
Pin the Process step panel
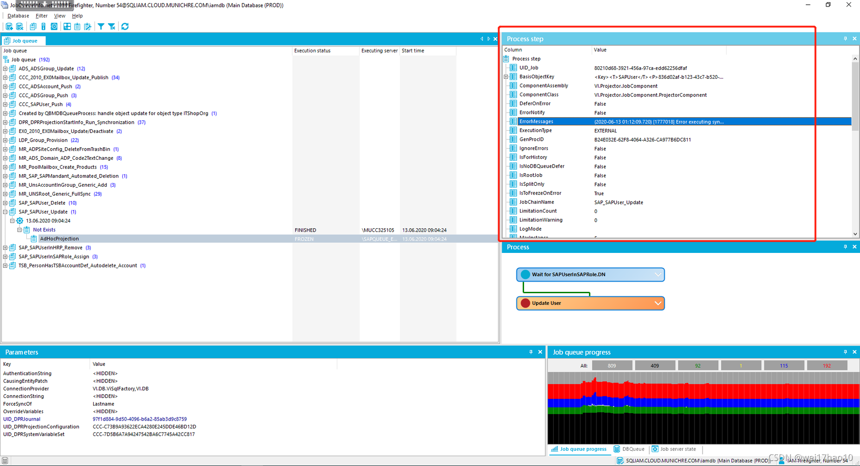click(846, 38)
